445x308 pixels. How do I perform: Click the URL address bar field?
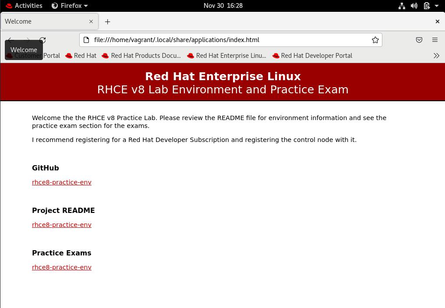pyautogui.click(x=228, y=40)
